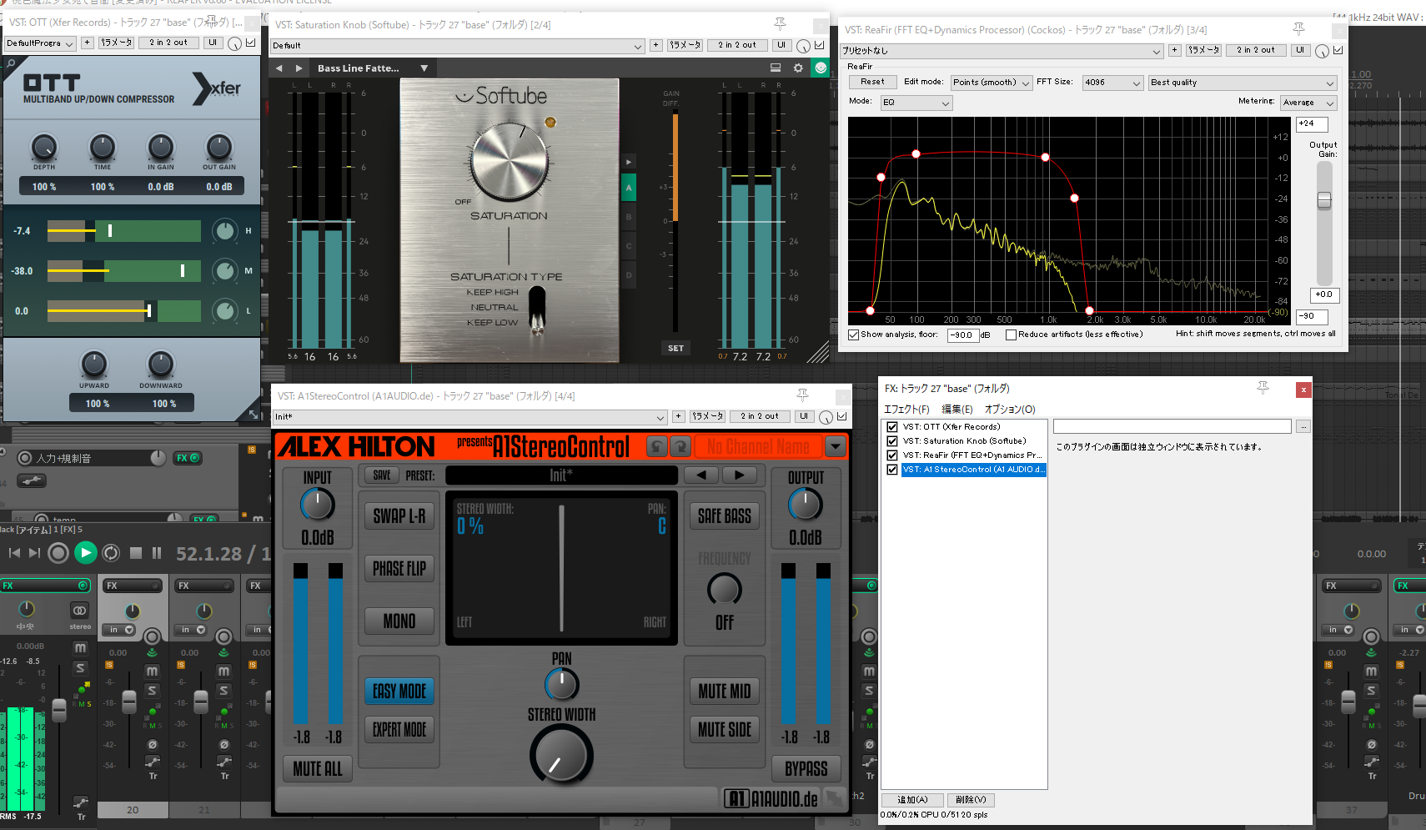Viewport: 1426px width, 830px height.
Task: Pin the FX chain window
Action: [x=1263, y=388]
